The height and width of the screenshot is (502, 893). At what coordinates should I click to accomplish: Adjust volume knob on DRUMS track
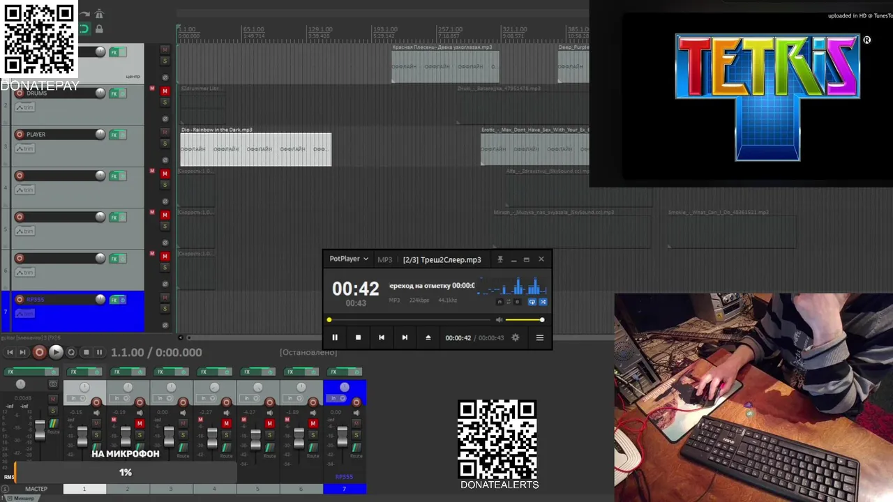pos(100,93)
